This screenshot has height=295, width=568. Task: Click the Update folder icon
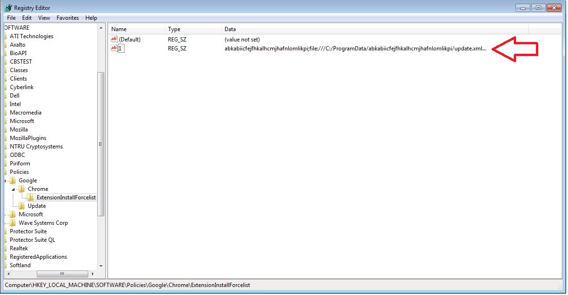[x=22, y=206]
